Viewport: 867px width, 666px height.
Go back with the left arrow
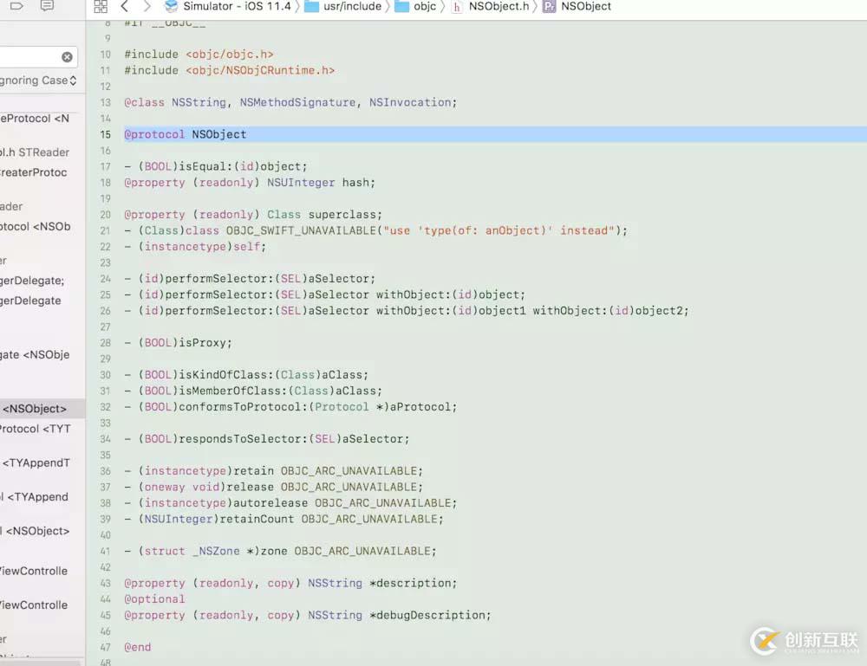coord(125,7)
